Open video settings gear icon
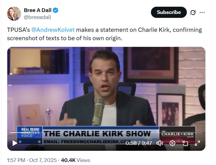 tap(172, 143)
